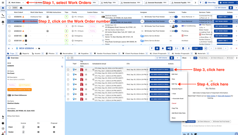Open the + TRIP button options menu
Screen dimensions: 238x135
[x=201, y=48]
